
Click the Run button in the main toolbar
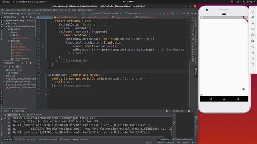click(x=143, y=14)
